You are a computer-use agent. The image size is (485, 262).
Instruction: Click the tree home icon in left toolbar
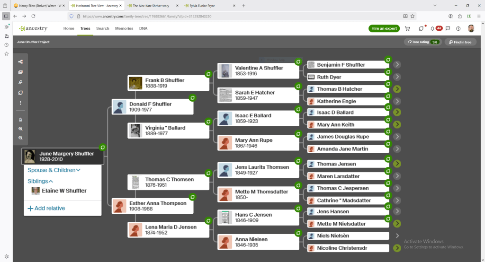(20, 120)
